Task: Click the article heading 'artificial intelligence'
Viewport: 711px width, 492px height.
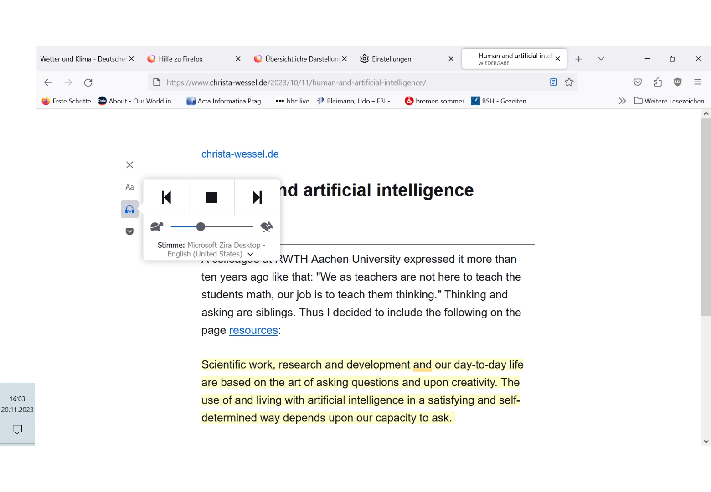Action: pos(388,190)
